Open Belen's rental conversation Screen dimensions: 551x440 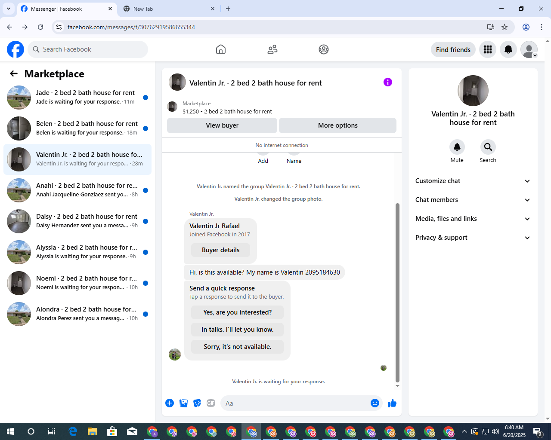click(77, 128)
